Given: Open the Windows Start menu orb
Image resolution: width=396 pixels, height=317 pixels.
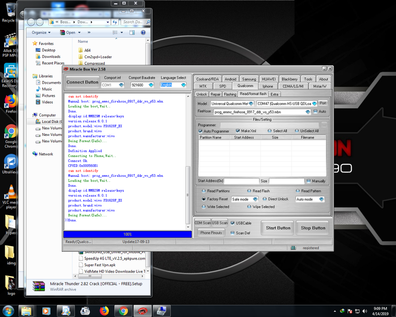Looking at the screenshot, I should click(x=8, y=311).
